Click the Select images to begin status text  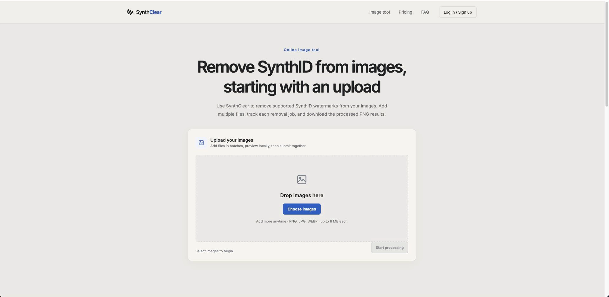(214, 251)
